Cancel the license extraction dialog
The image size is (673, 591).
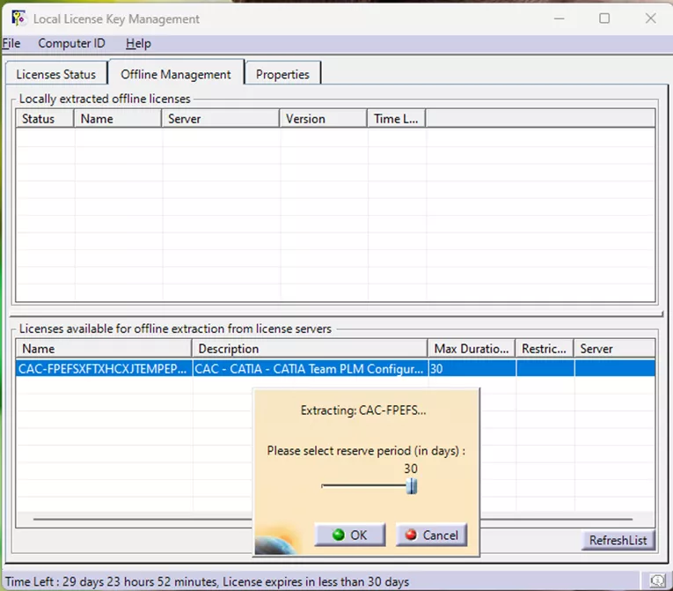431,535
